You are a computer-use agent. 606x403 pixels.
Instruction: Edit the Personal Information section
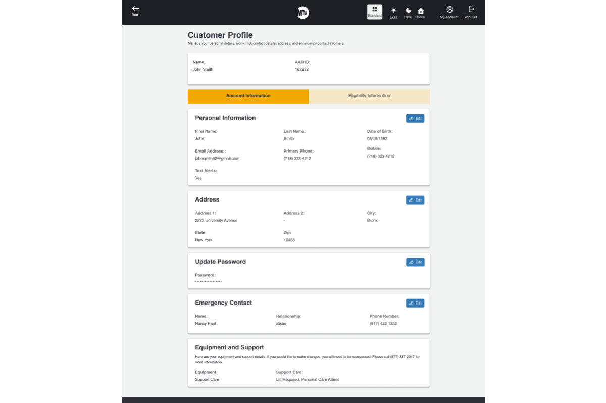click(415, 118)
